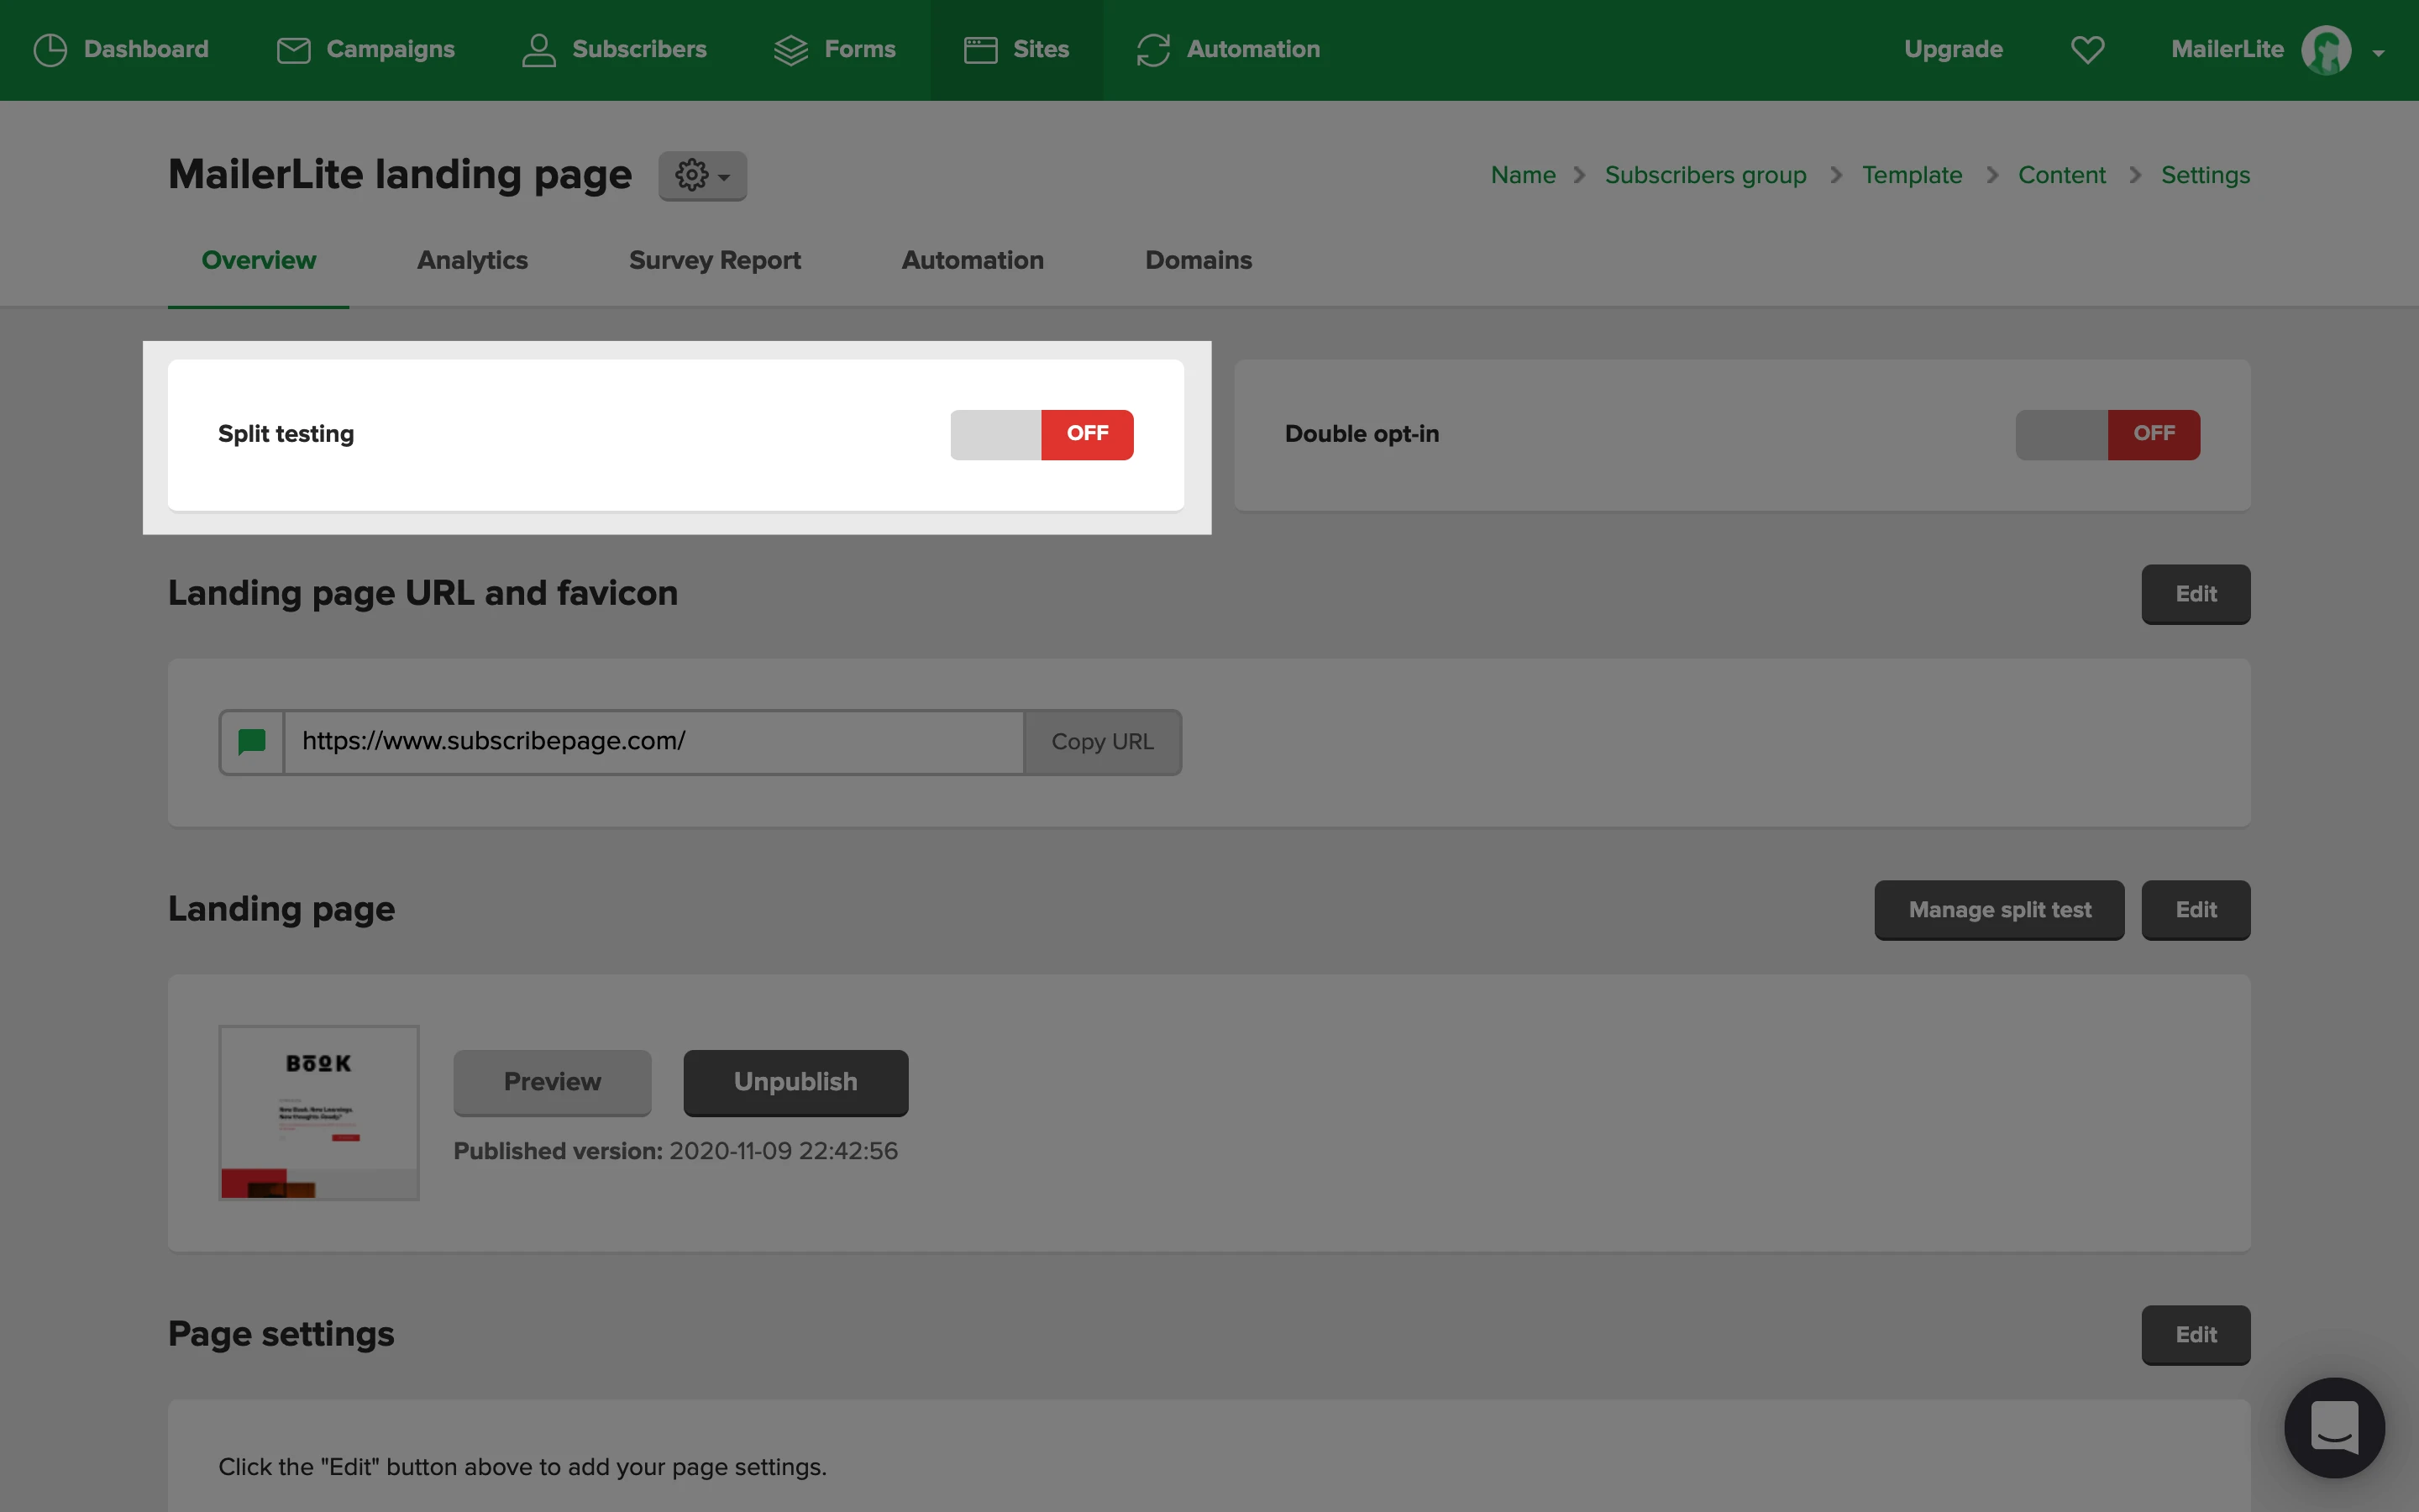
Task: Click the BOOK landing page thumbnail
Action: [319, 1112]
